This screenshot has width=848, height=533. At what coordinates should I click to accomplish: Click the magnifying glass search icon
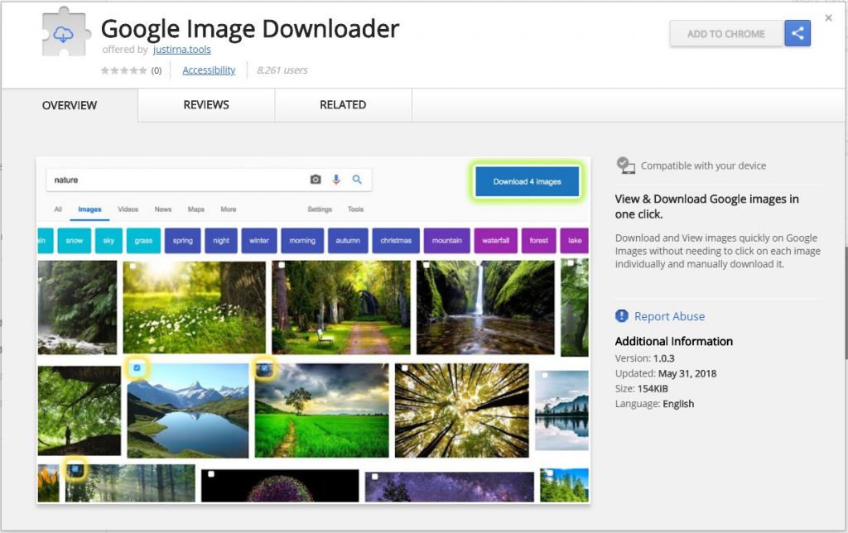356,180
